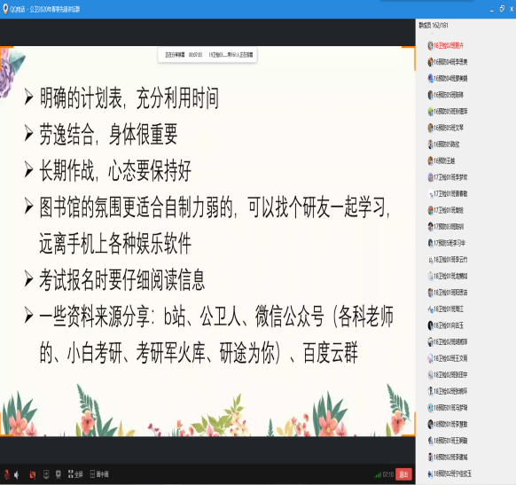Select member 18预防01班马梦琦

[x=447, y=408]
